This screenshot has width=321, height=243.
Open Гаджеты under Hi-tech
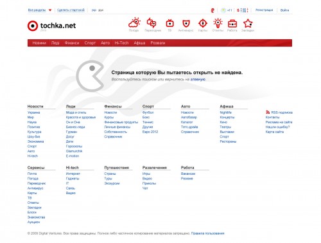coord(73,179)
